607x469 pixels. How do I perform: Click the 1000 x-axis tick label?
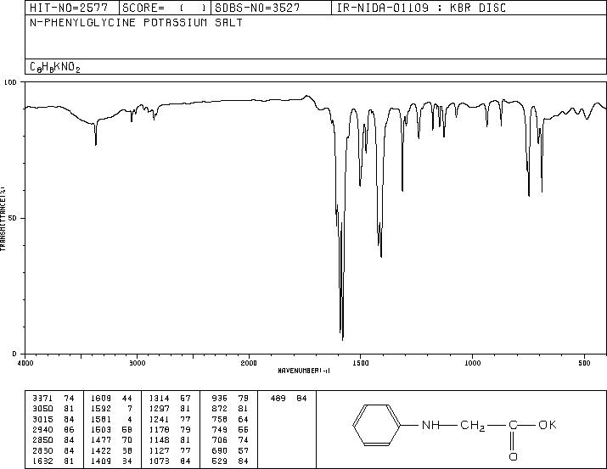coord(472,363)
